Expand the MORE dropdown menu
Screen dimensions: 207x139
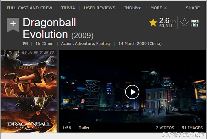(x=158, y=8)
